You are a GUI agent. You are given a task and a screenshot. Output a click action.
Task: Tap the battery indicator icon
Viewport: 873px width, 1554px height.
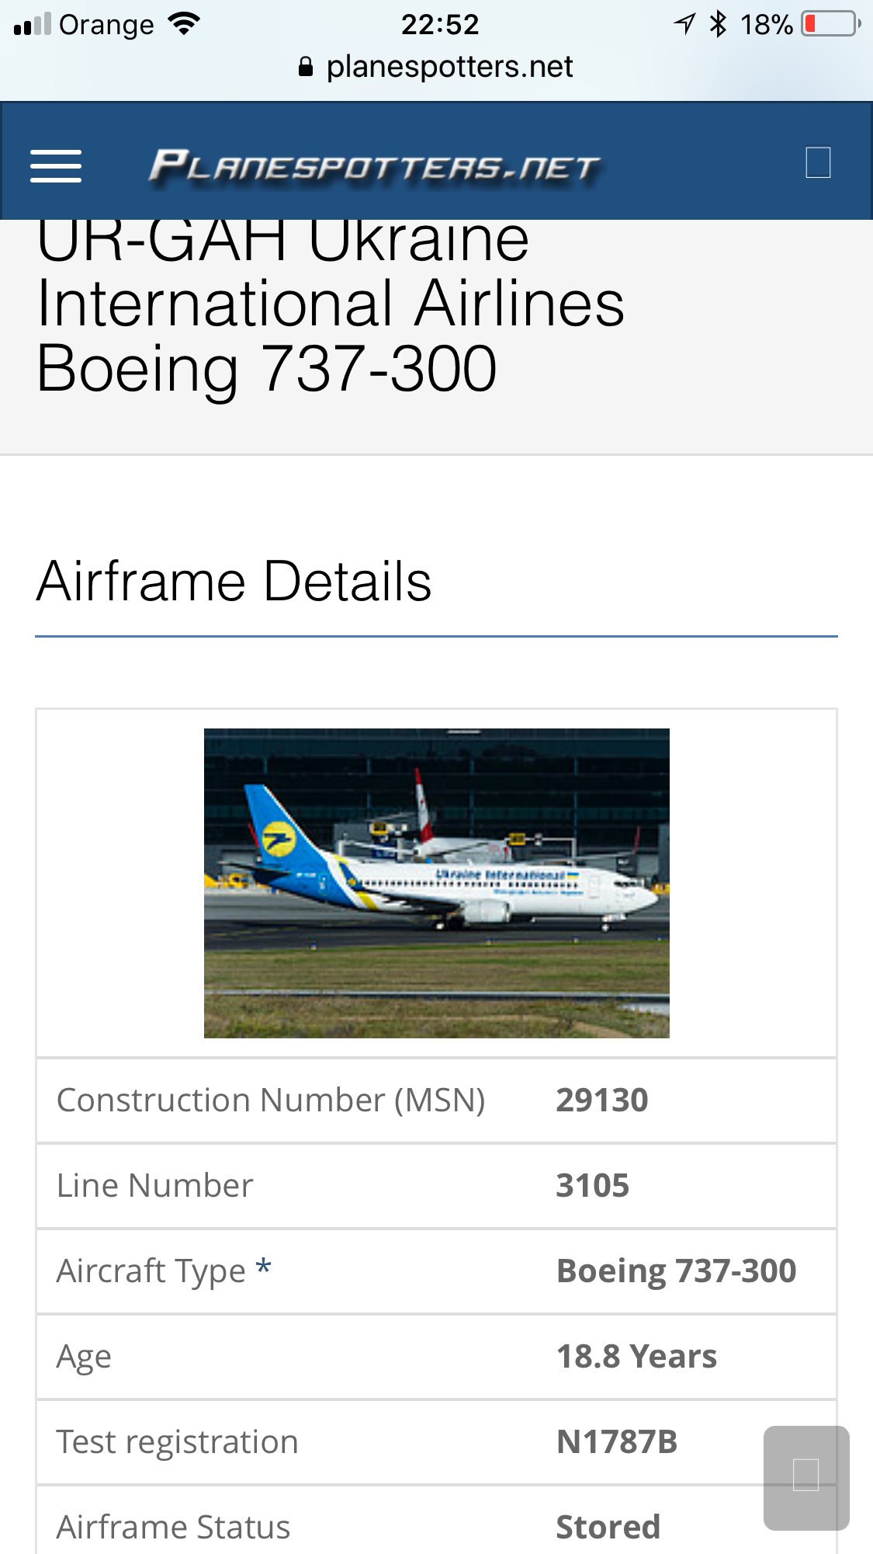[x=830, y=24]
